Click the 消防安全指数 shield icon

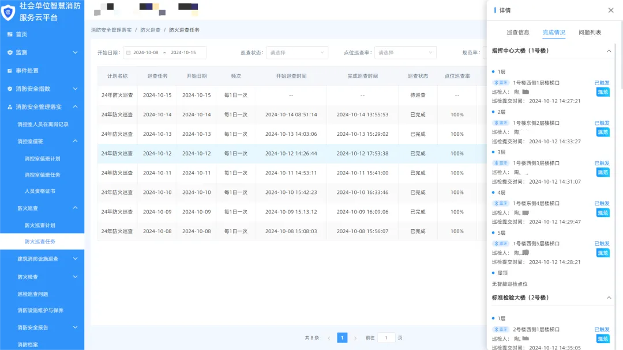click(x=10, y=89)
